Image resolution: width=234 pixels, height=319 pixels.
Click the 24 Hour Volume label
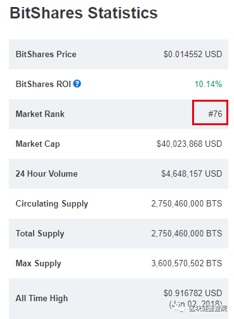tap(46, 173)
